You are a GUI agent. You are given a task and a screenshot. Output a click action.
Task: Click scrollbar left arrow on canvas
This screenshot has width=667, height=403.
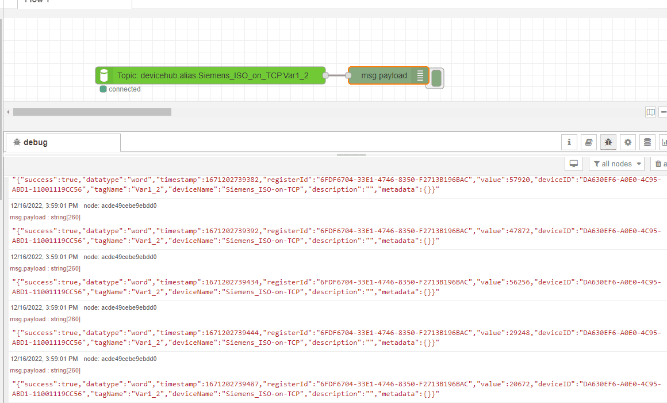click(x=8, y=112)
